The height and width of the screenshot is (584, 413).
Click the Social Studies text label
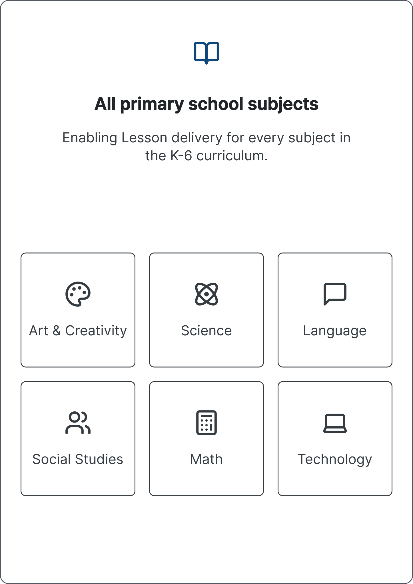point(78,459)
